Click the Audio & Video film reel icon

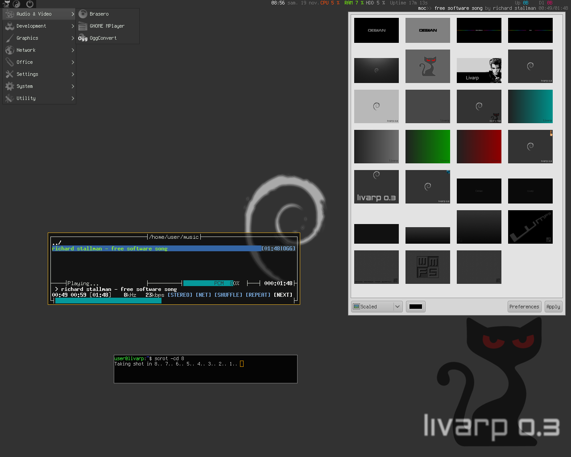[9, 14]
